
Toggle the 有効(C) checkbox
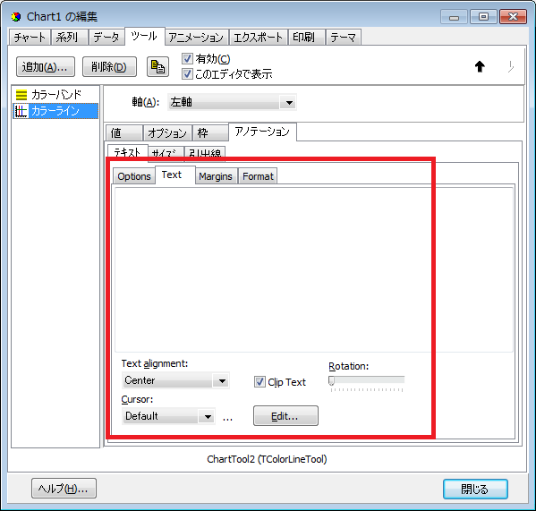pyautogui.click(x=187, y=59)
